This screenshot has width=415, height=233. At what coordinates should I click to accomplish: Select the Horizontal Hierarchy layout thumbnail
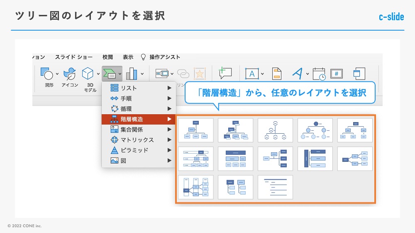[x=355, y=159]
